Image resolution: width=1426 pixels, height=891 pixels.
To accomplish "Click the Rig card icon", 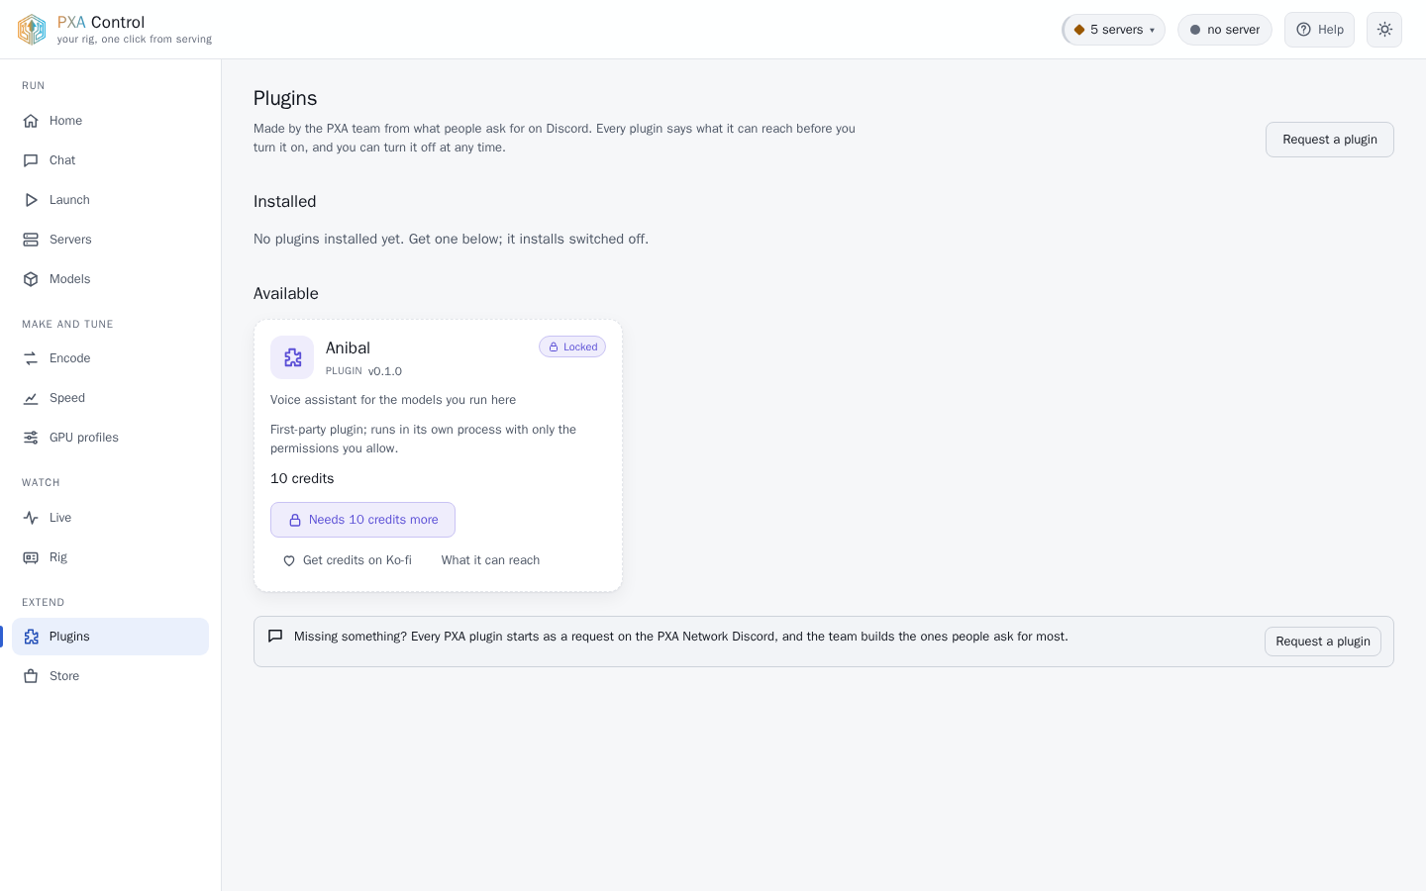I will coord(31,557).
